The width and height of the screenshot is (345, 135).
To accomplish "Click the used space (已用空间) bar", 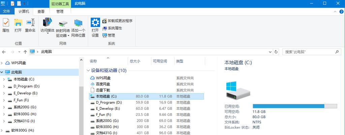I will click(x=295, y=106).
